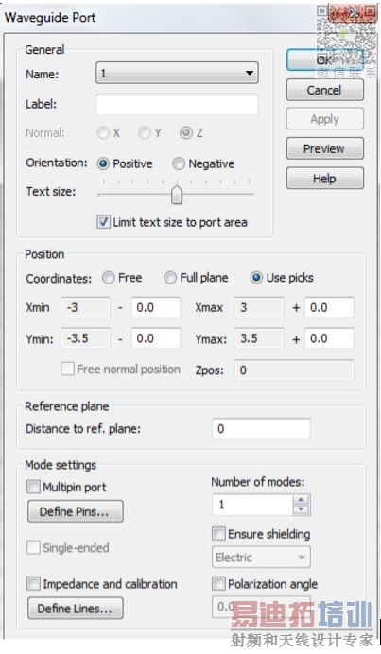Choose Full plane coordinates option
This screenshot has width=381, height=654.
point(170,278)
